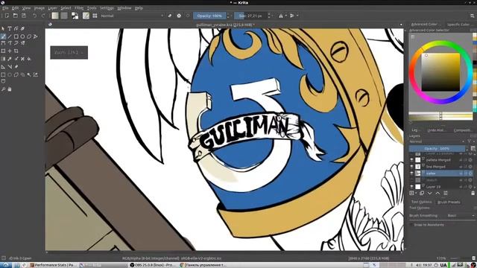Enable Snap to Assistants checkbox
Image resolution: width=477 pixels, height=268 pixels.
click(411, 225)
